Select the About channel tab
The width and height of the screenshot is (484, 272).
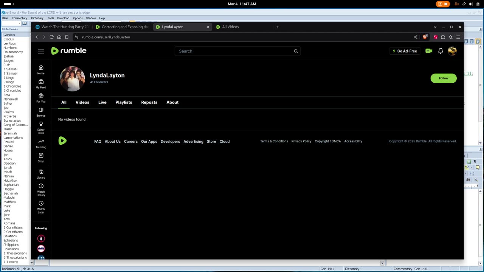click(172, 102)
